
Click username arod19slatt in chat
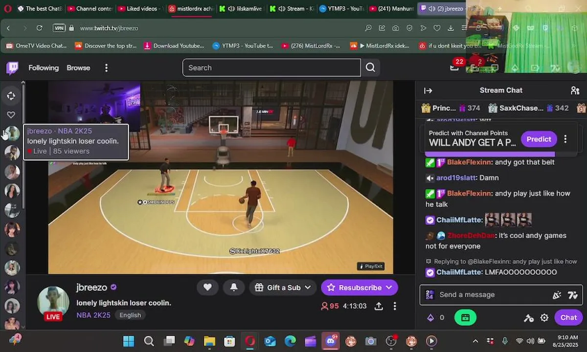pyautogui.click(x=456, y=178)
